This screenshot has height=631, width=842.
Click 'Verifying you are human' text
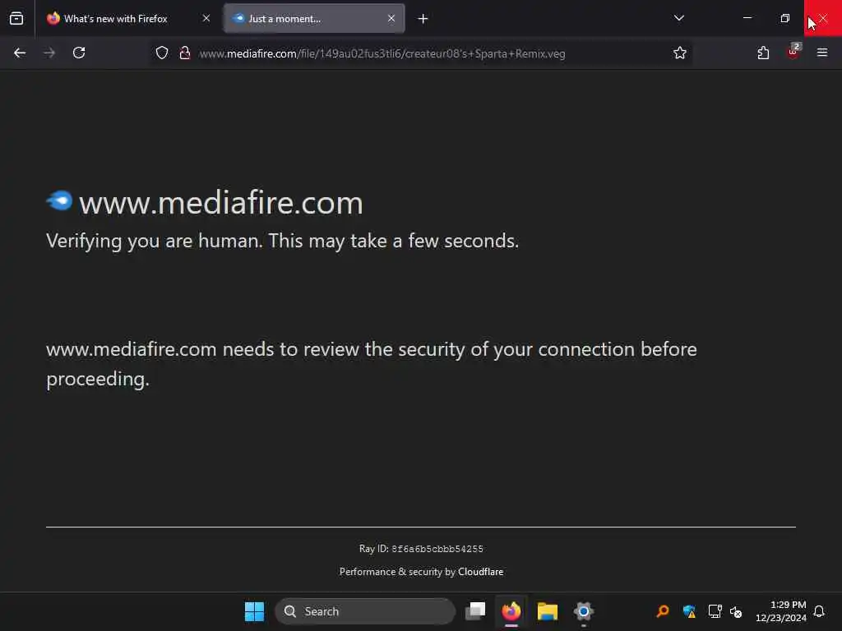point(283,241)
